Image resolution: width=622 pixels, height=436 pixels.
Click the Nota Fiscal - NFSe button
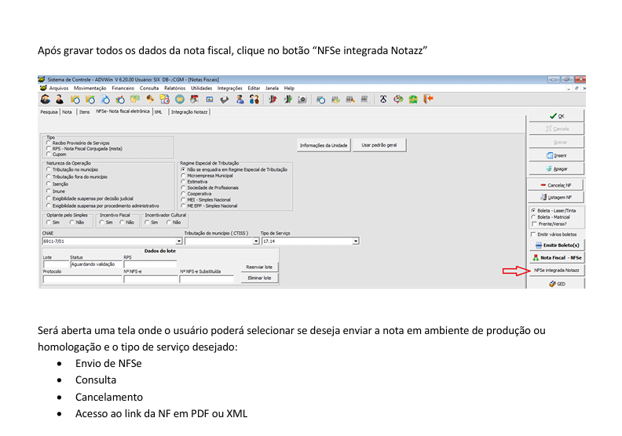tap(557, 258)
